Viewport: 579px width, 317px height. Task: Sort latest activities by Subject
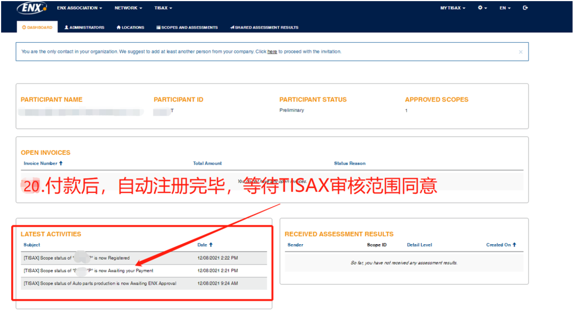tap(32, 245)
